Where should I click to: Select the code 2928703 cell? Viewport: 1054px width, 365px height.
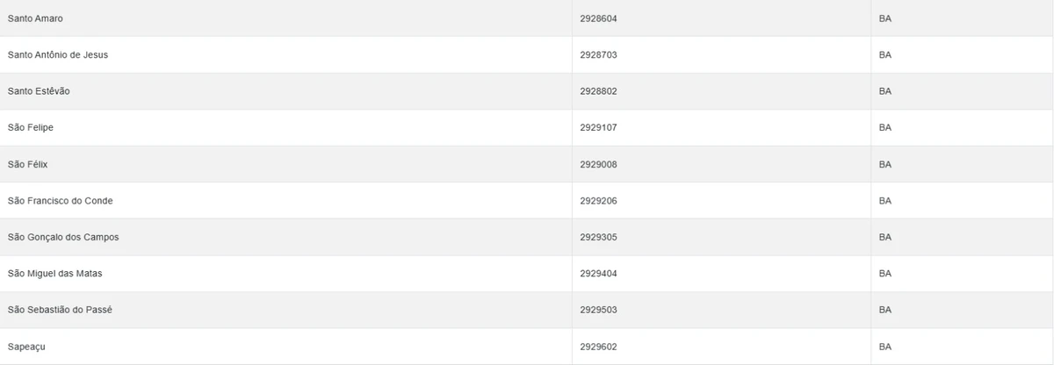(598, 55)
